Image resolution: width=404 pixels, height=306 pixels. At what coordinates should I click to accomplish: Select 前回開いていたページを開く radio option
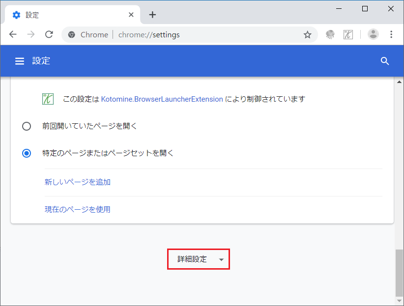(27, 126)
